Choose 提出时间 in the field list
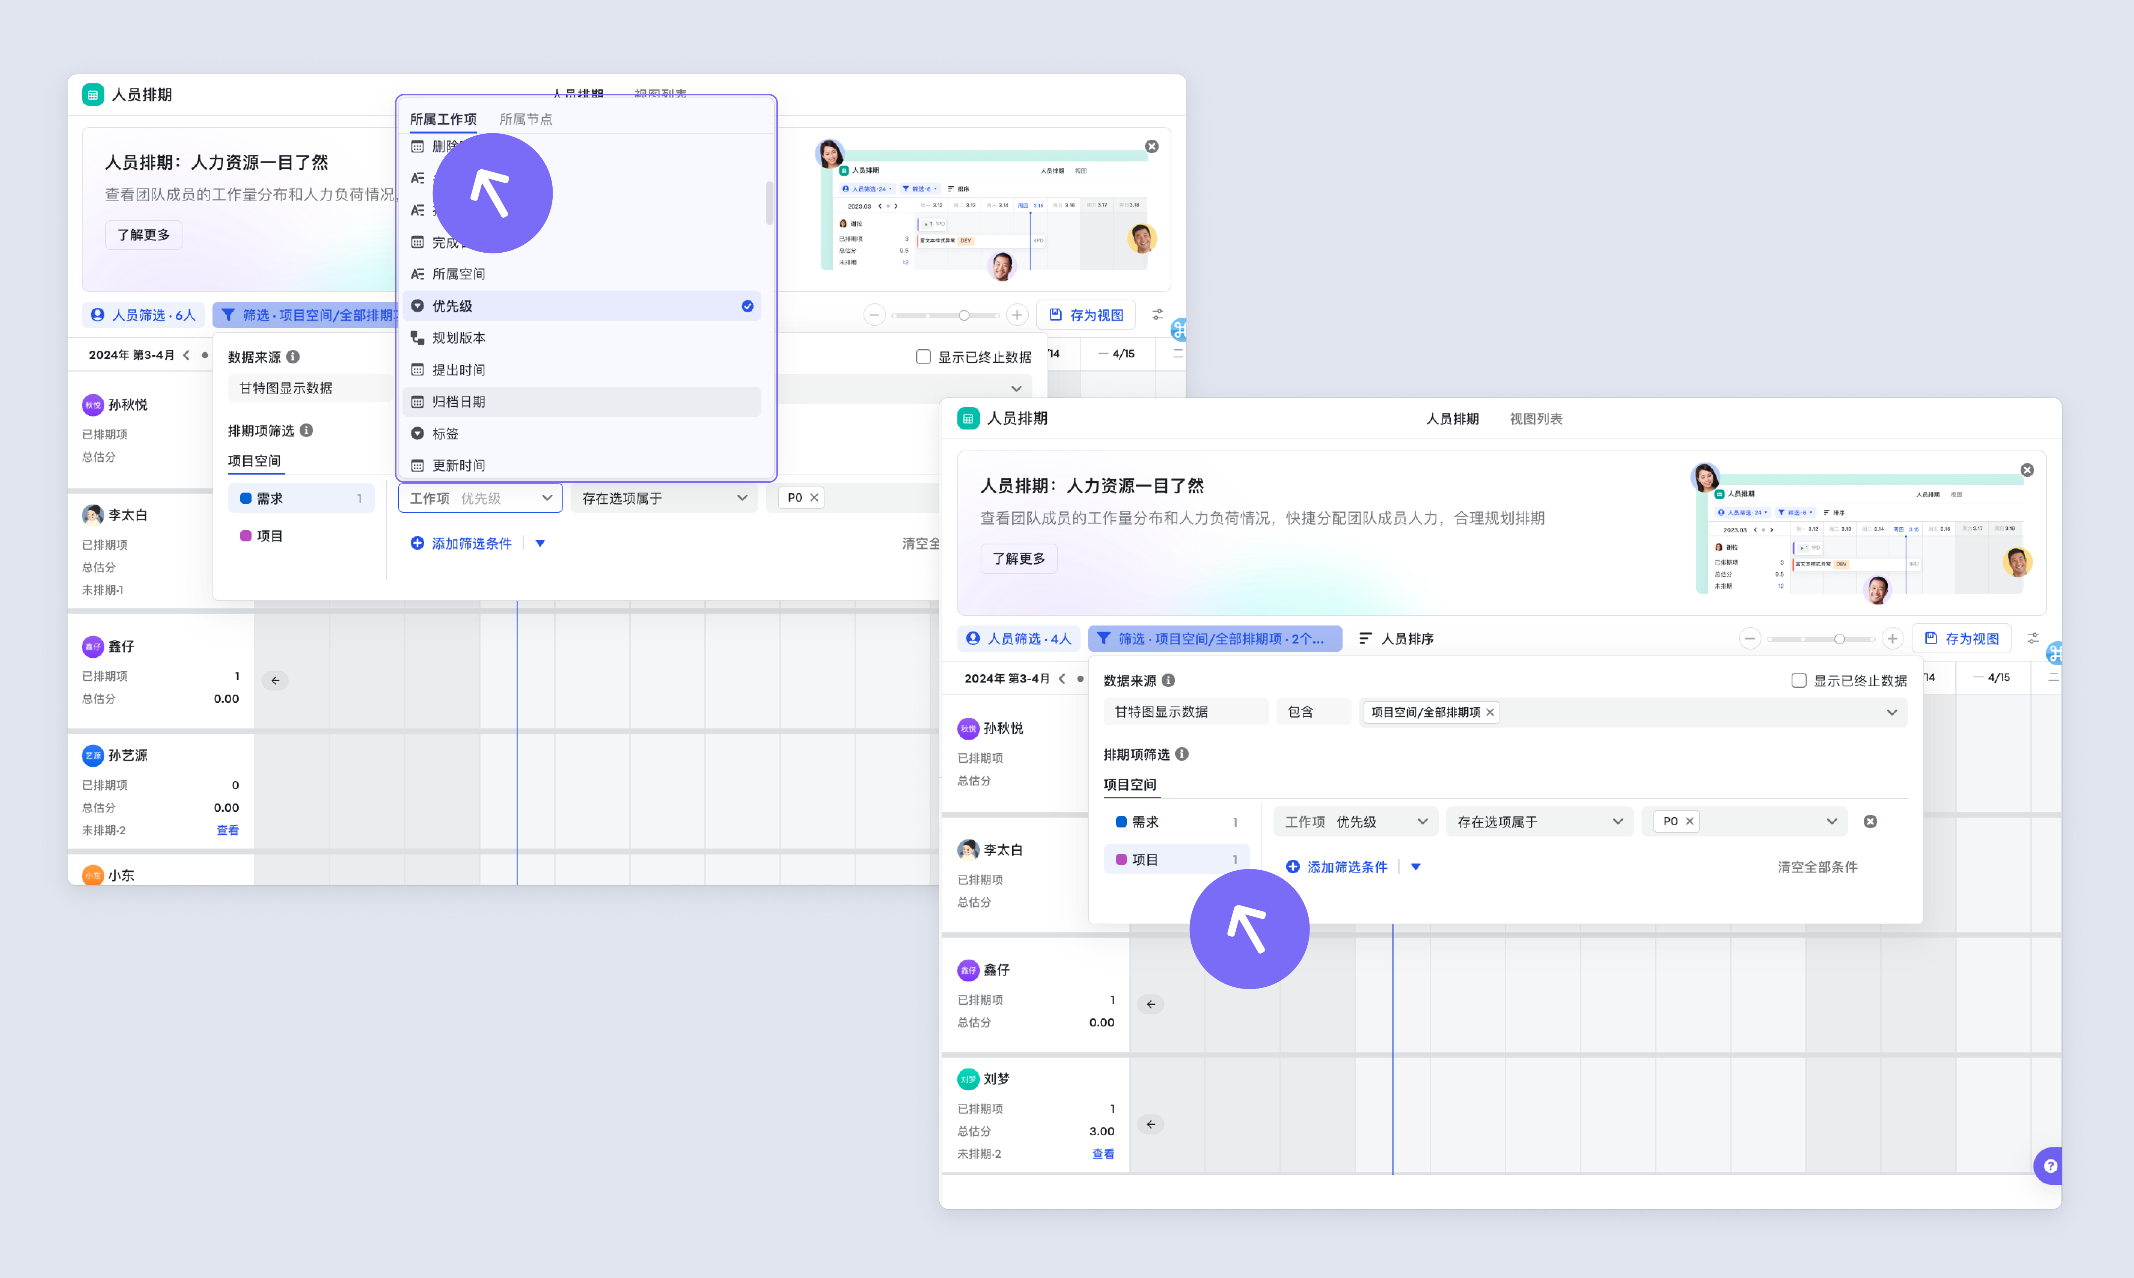Viewport: 2134px width, 1278px height. (582, 369)
